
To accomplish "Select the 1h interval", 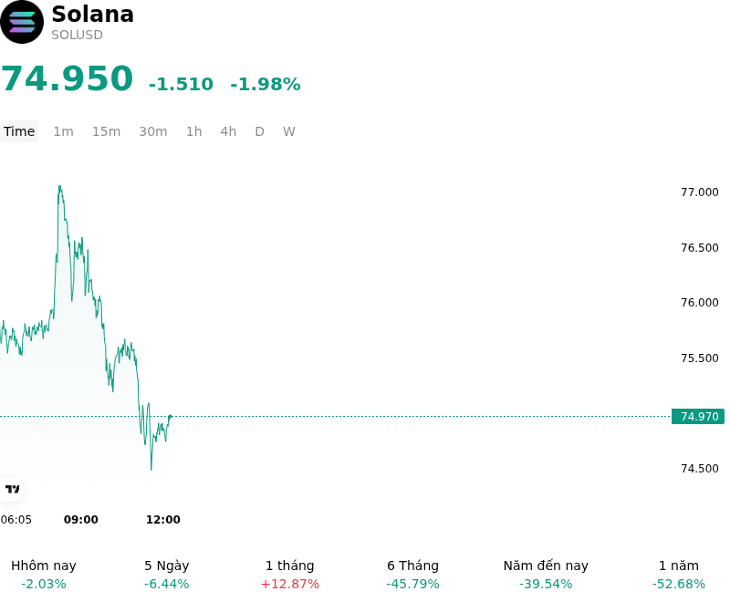I will point(194,131).
